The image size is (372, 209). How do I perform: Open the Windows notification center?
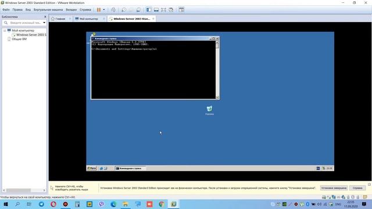point(364,204)
